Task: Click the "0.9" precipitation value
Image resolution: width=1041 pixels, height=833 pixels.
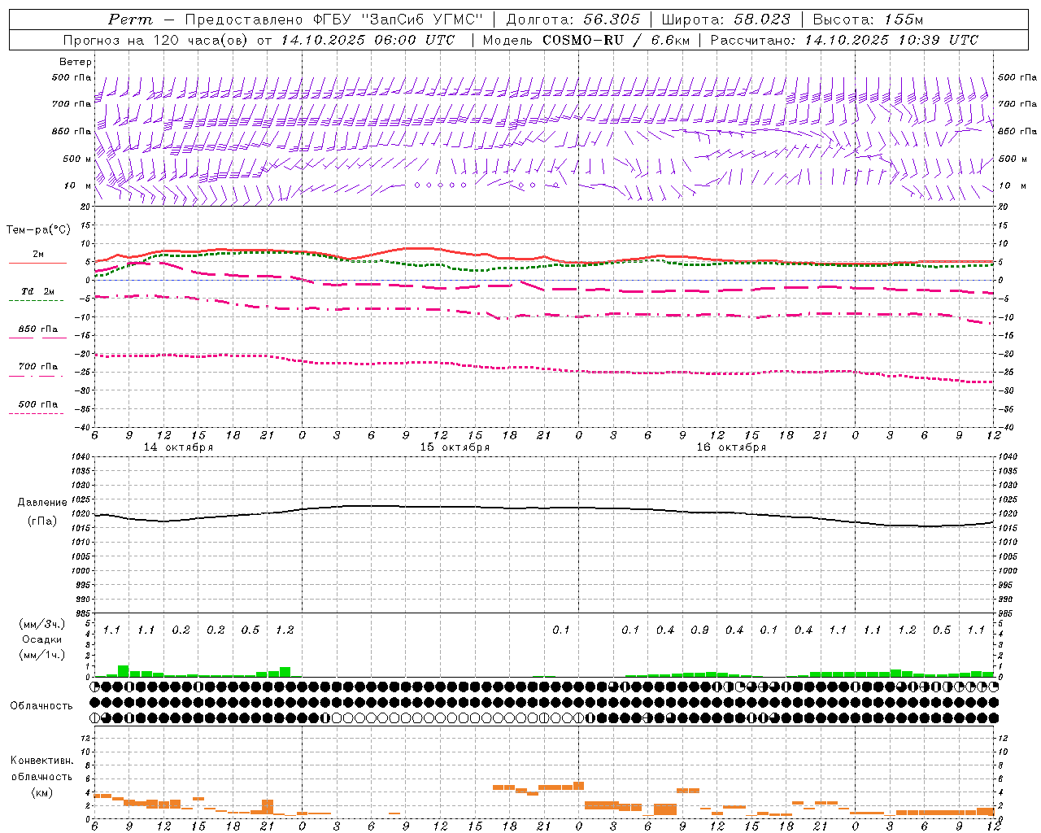Action: point(699,630)
